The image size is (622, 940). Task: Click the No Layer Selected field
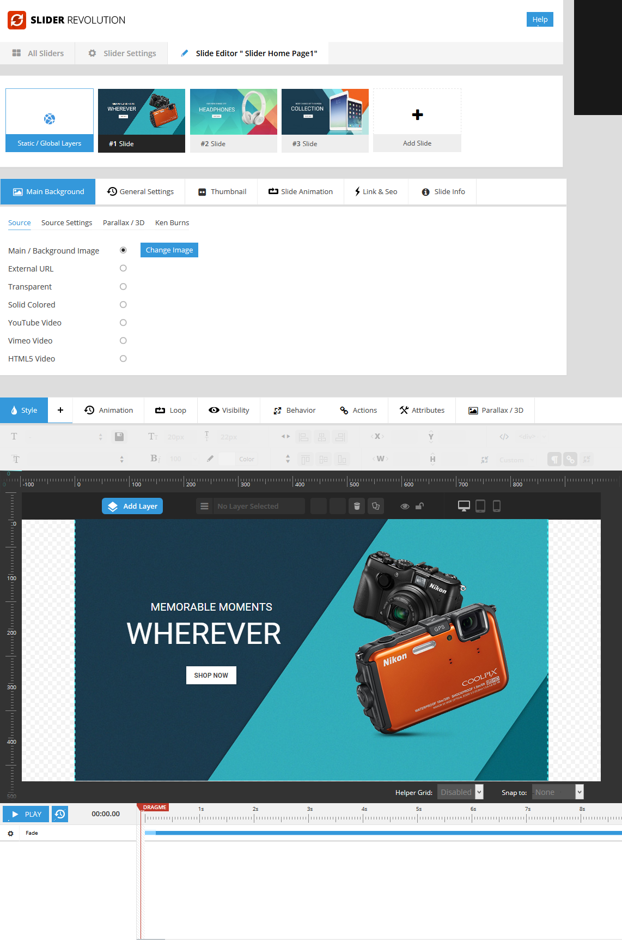click(x=259, y=506)
